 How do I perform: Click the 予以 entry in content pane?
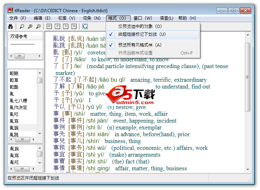pos(59,107)
